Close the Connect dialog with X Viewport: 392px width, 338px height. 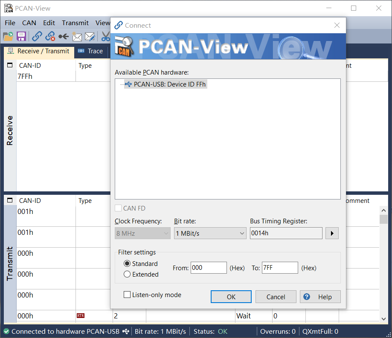click(x=337, y=25)
